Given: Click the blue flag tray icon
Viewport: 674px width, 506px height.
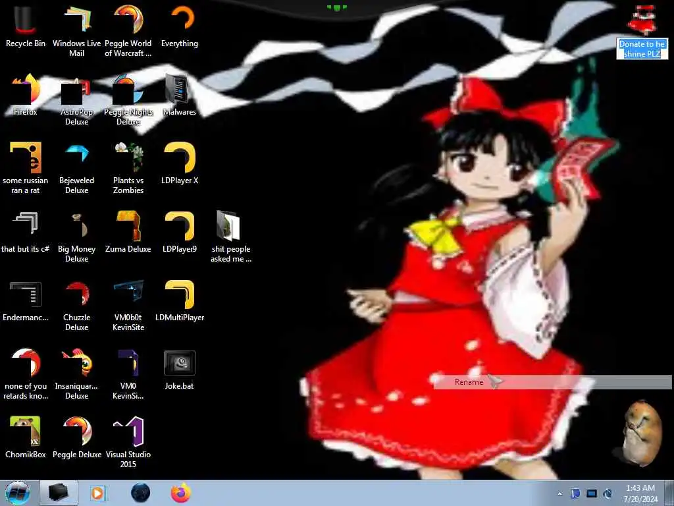Looking at the screenshot, I should point(575,493).
